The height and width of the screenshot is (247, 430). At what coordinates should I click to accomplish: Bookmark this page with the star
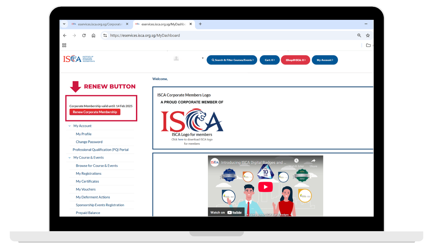pyautogui.click(x=368, y=35)
